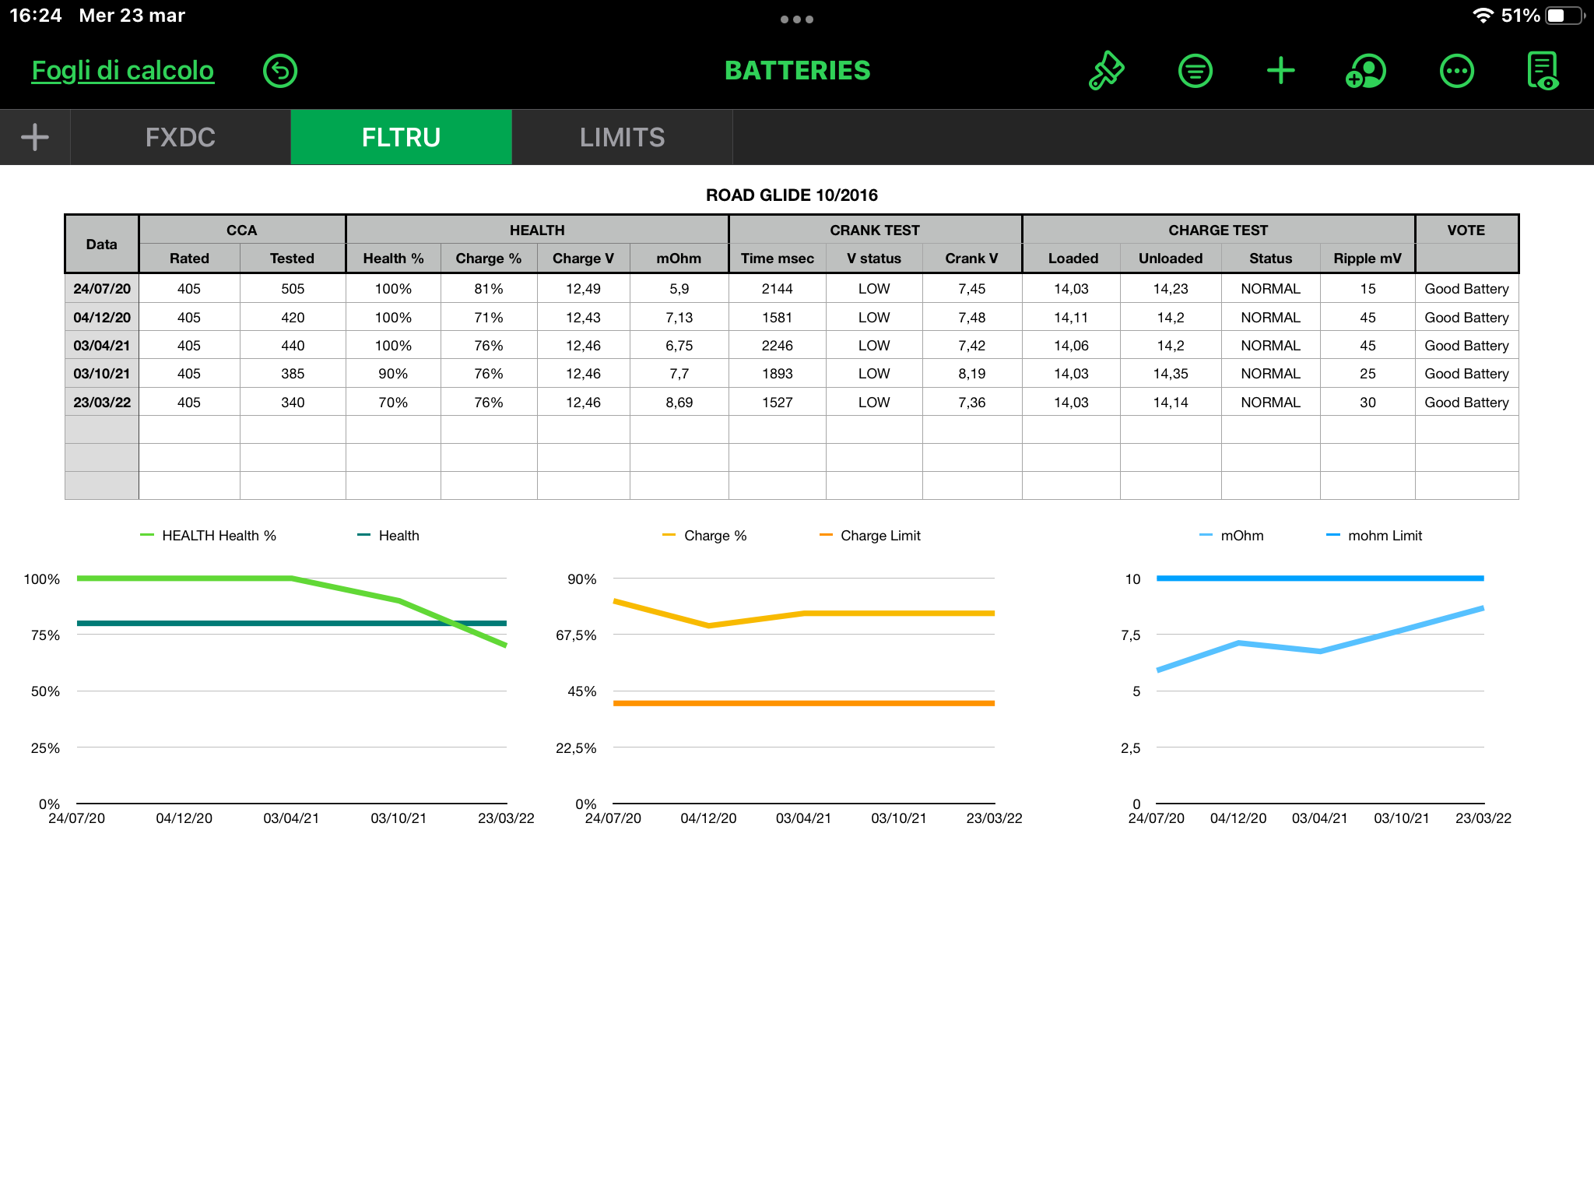This screenshot has height=1196, width=1594.
Task: Switch to the FXDC sheet tab
Action: (x=181, y=137)
